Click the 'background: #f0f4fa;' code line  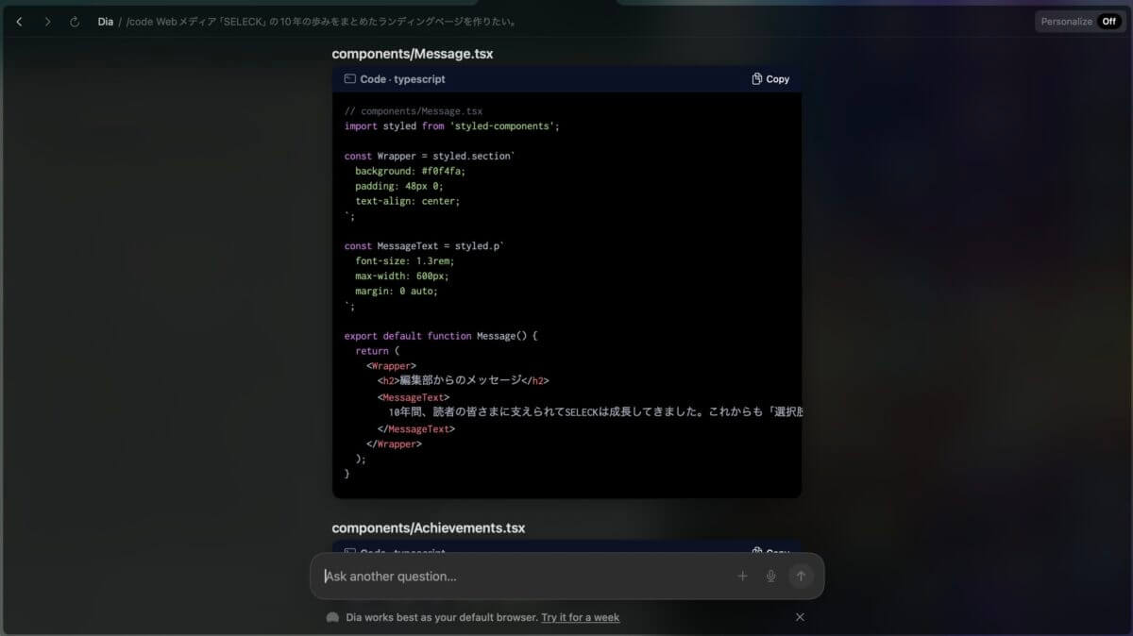click(411, 171)
